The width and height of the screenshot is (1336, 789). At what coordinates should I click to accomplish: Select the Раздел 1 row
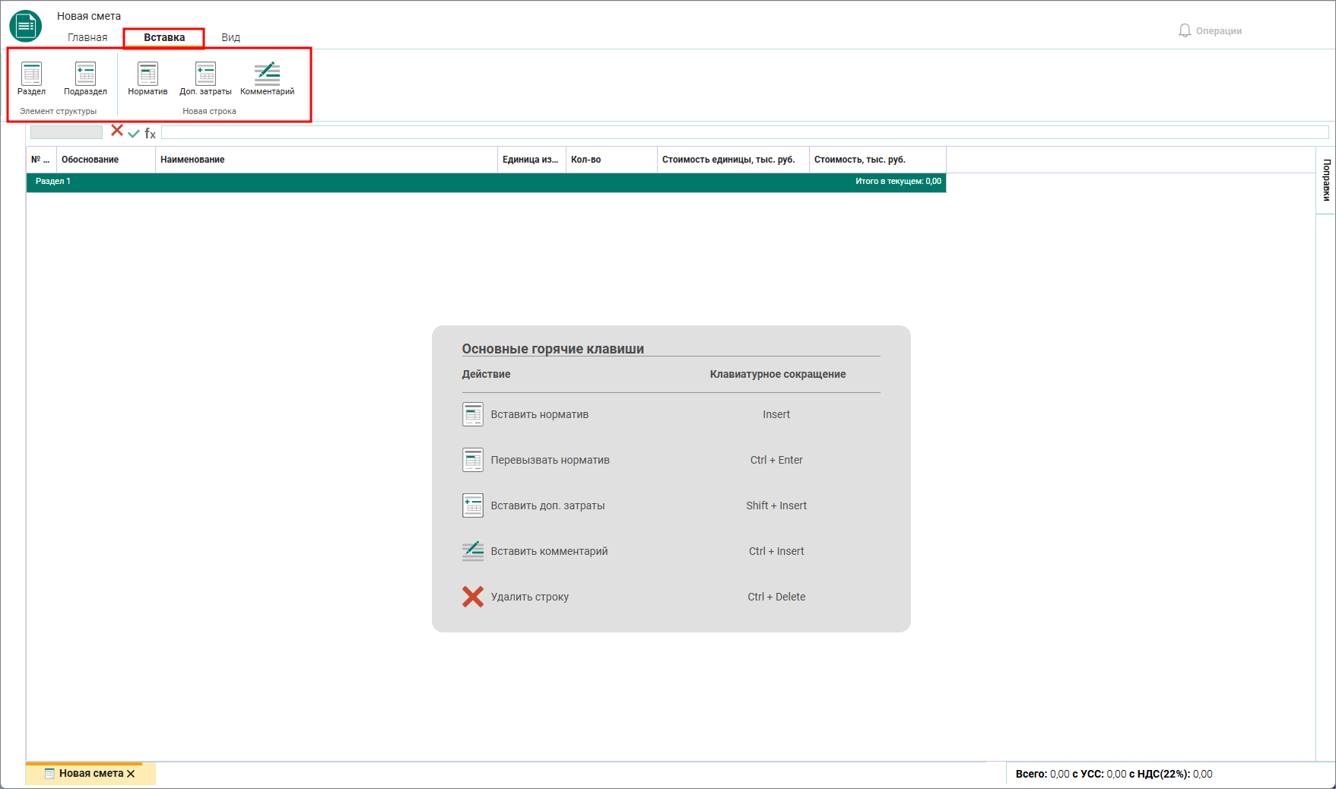[486, 182]
